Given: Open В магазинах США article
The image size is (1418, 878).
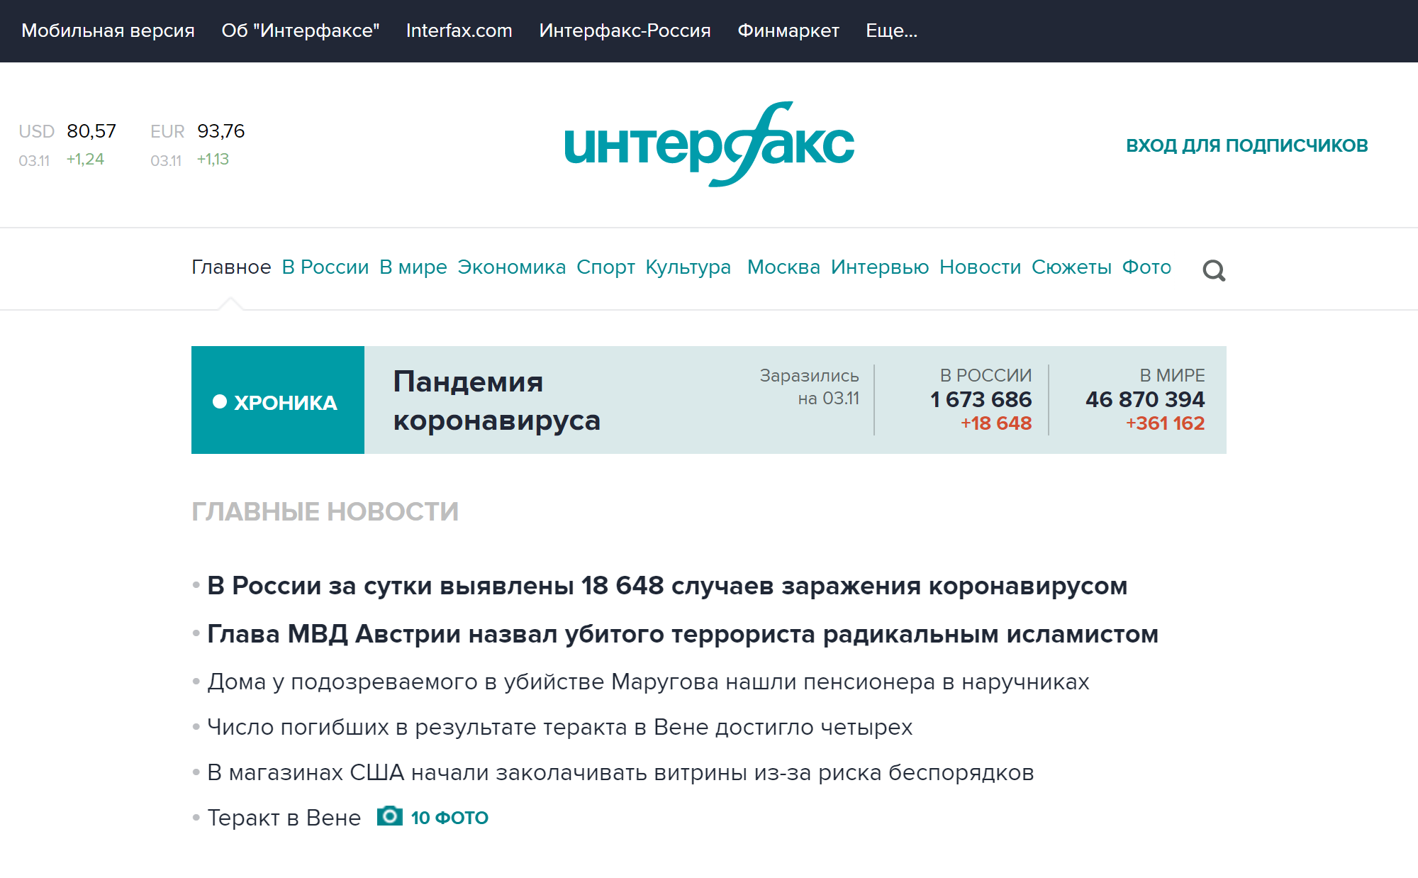Looking at the screenshot, I should [620, 772].
